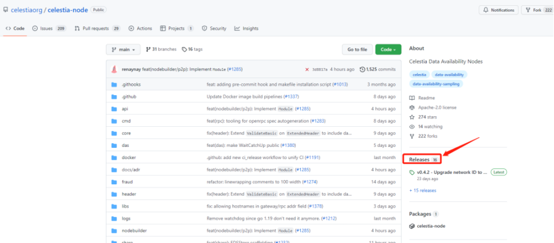
Task: Expand the green Code dropdown button
Action: tap(389, 50)
